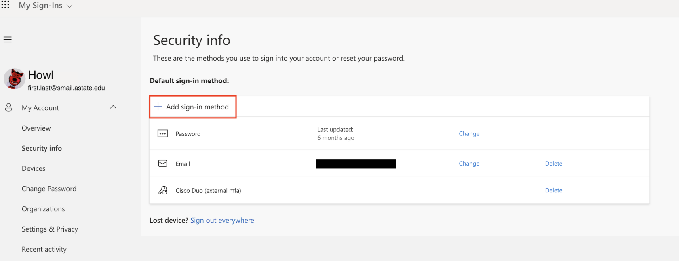
Task: Click the Email row label
Action: [183, 164]
